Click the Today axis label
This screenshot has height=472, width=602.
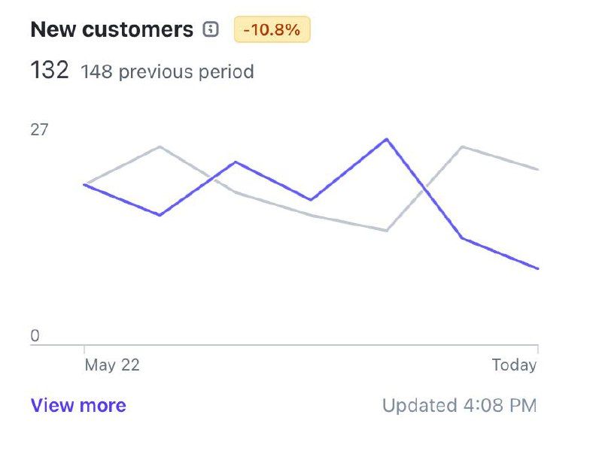[x=514, y=365]
